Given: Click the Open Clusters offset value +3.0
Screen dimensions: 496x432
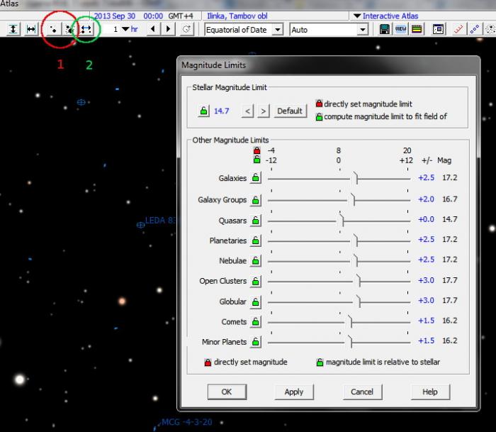Looking at the screenshot, I should [426, 280].
